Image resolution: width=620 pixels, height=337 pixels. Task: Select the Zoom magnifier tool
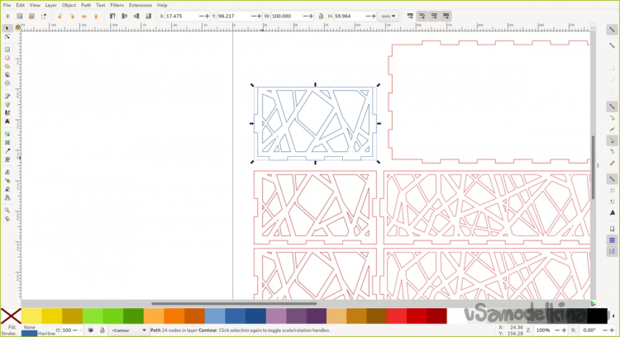point(7,211)
